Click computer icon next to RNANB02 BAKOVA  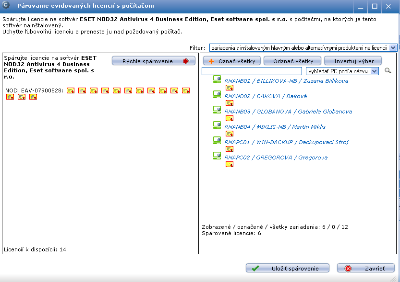(217, 94)
